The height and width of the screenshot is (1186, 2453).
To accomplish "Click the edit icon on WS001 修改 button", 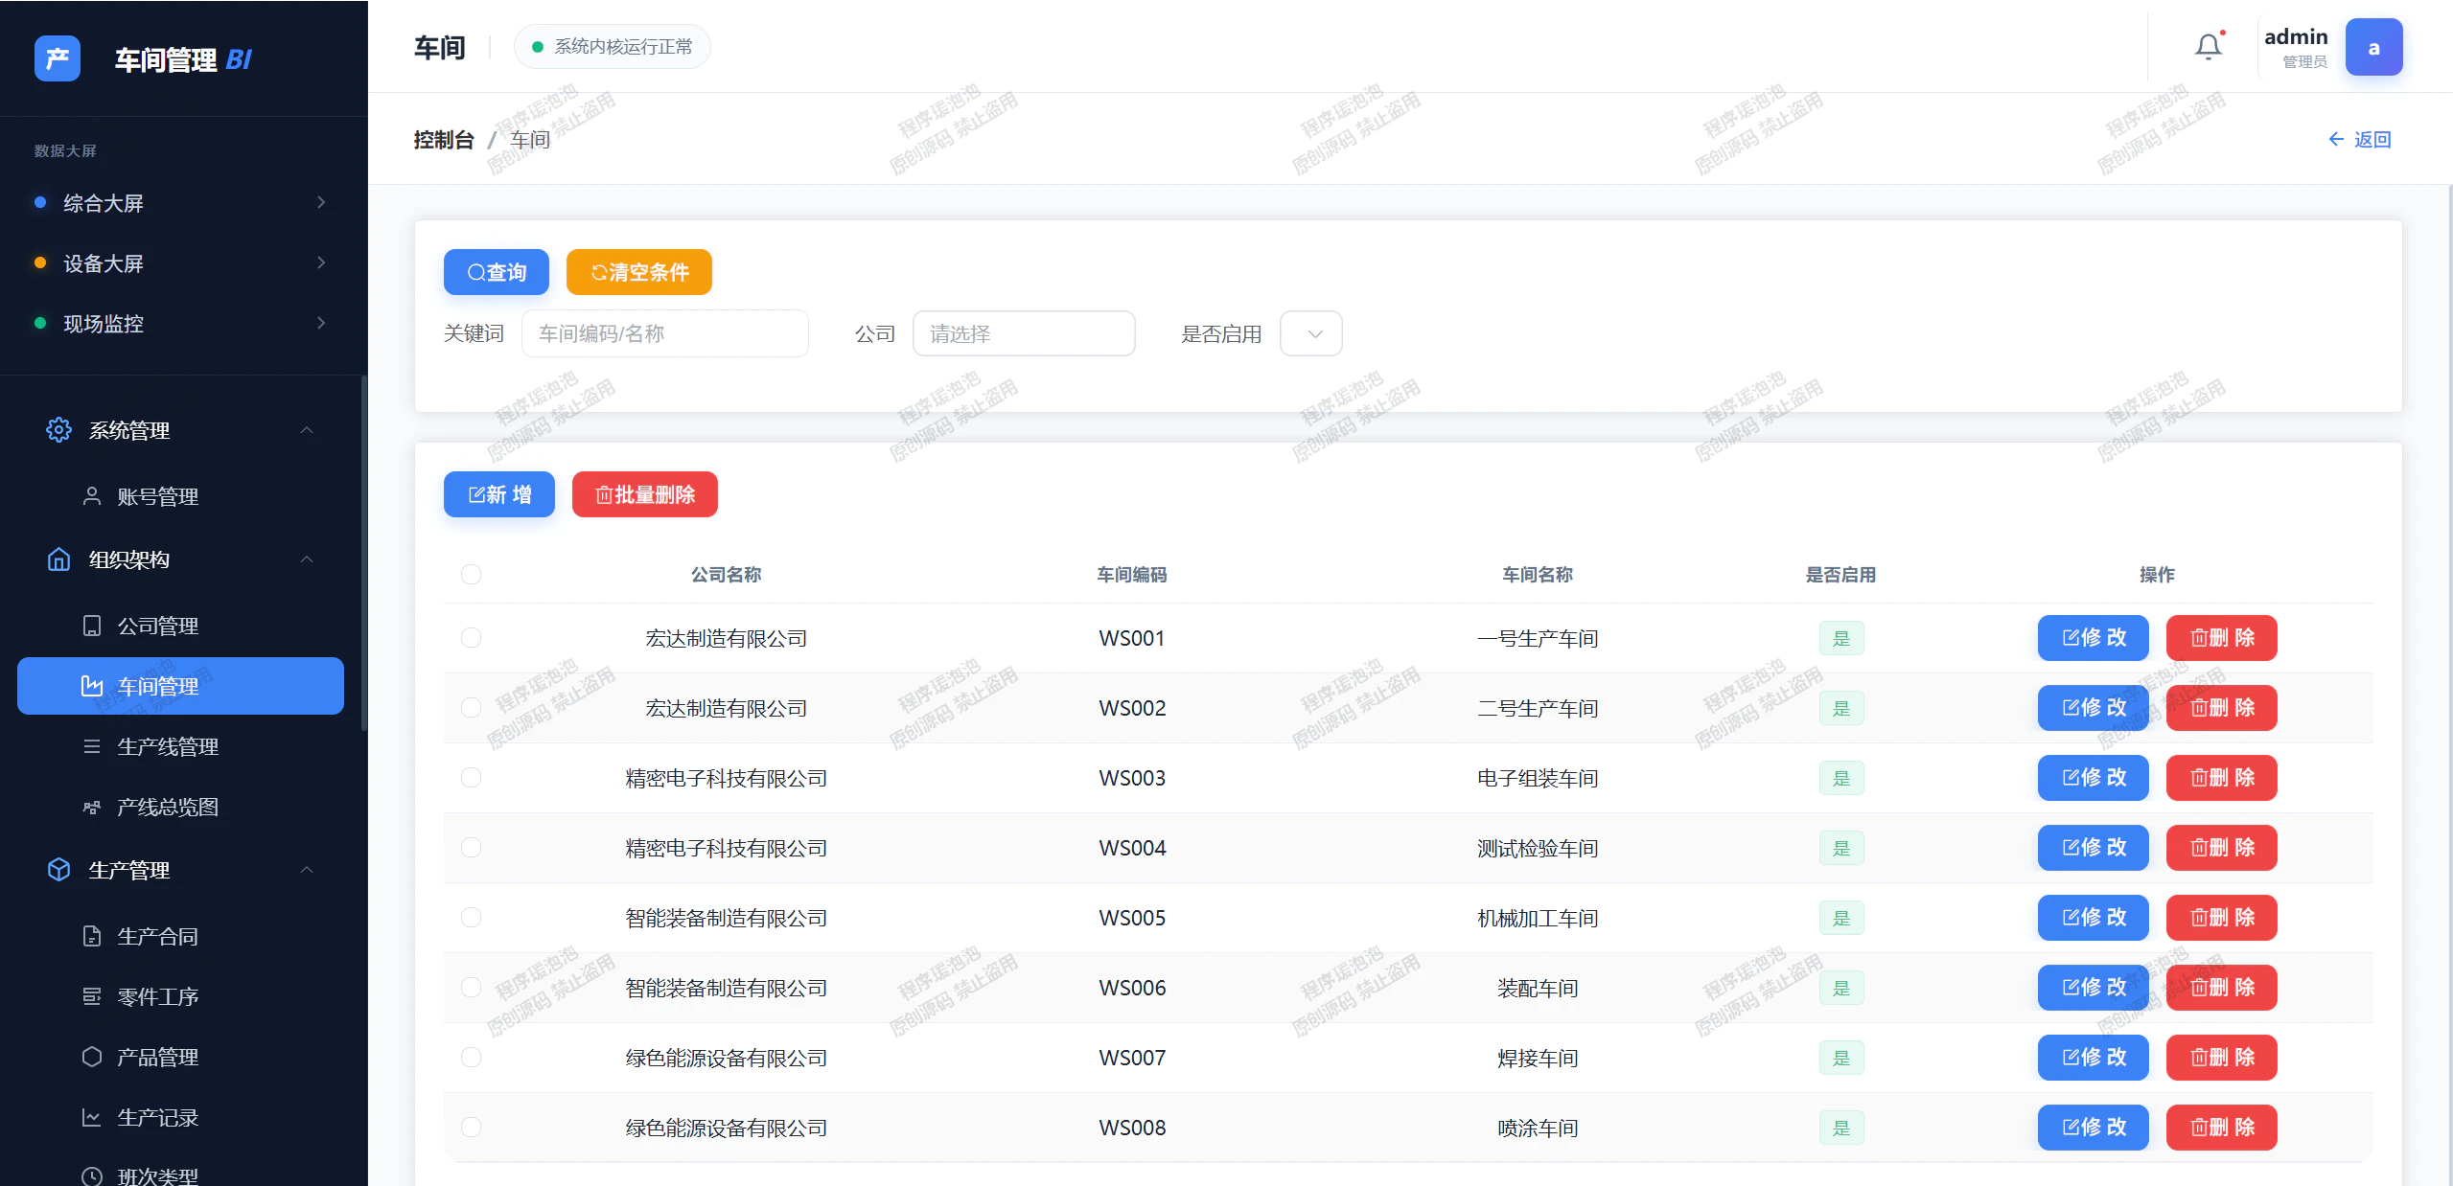I will click(x=2071, y=638).
